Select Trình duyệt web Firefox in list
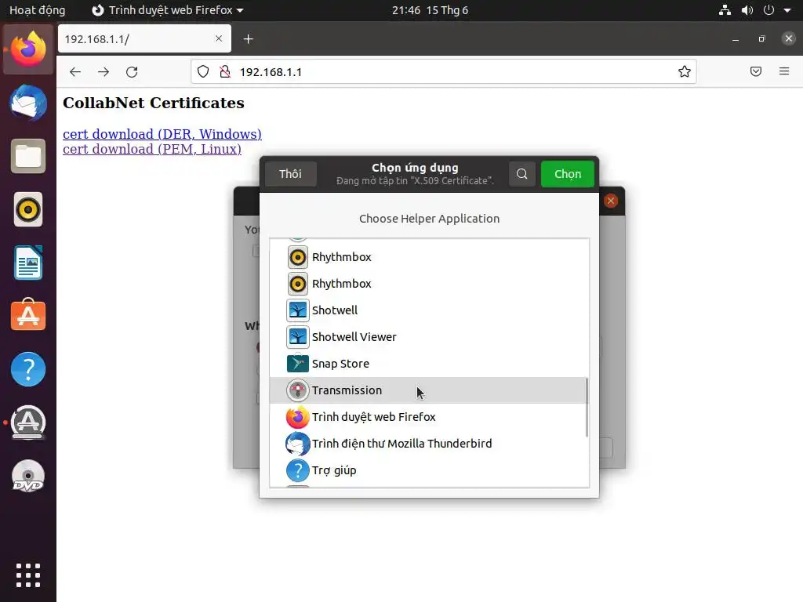The image size is (803, 602). click(x=429, y=417)
